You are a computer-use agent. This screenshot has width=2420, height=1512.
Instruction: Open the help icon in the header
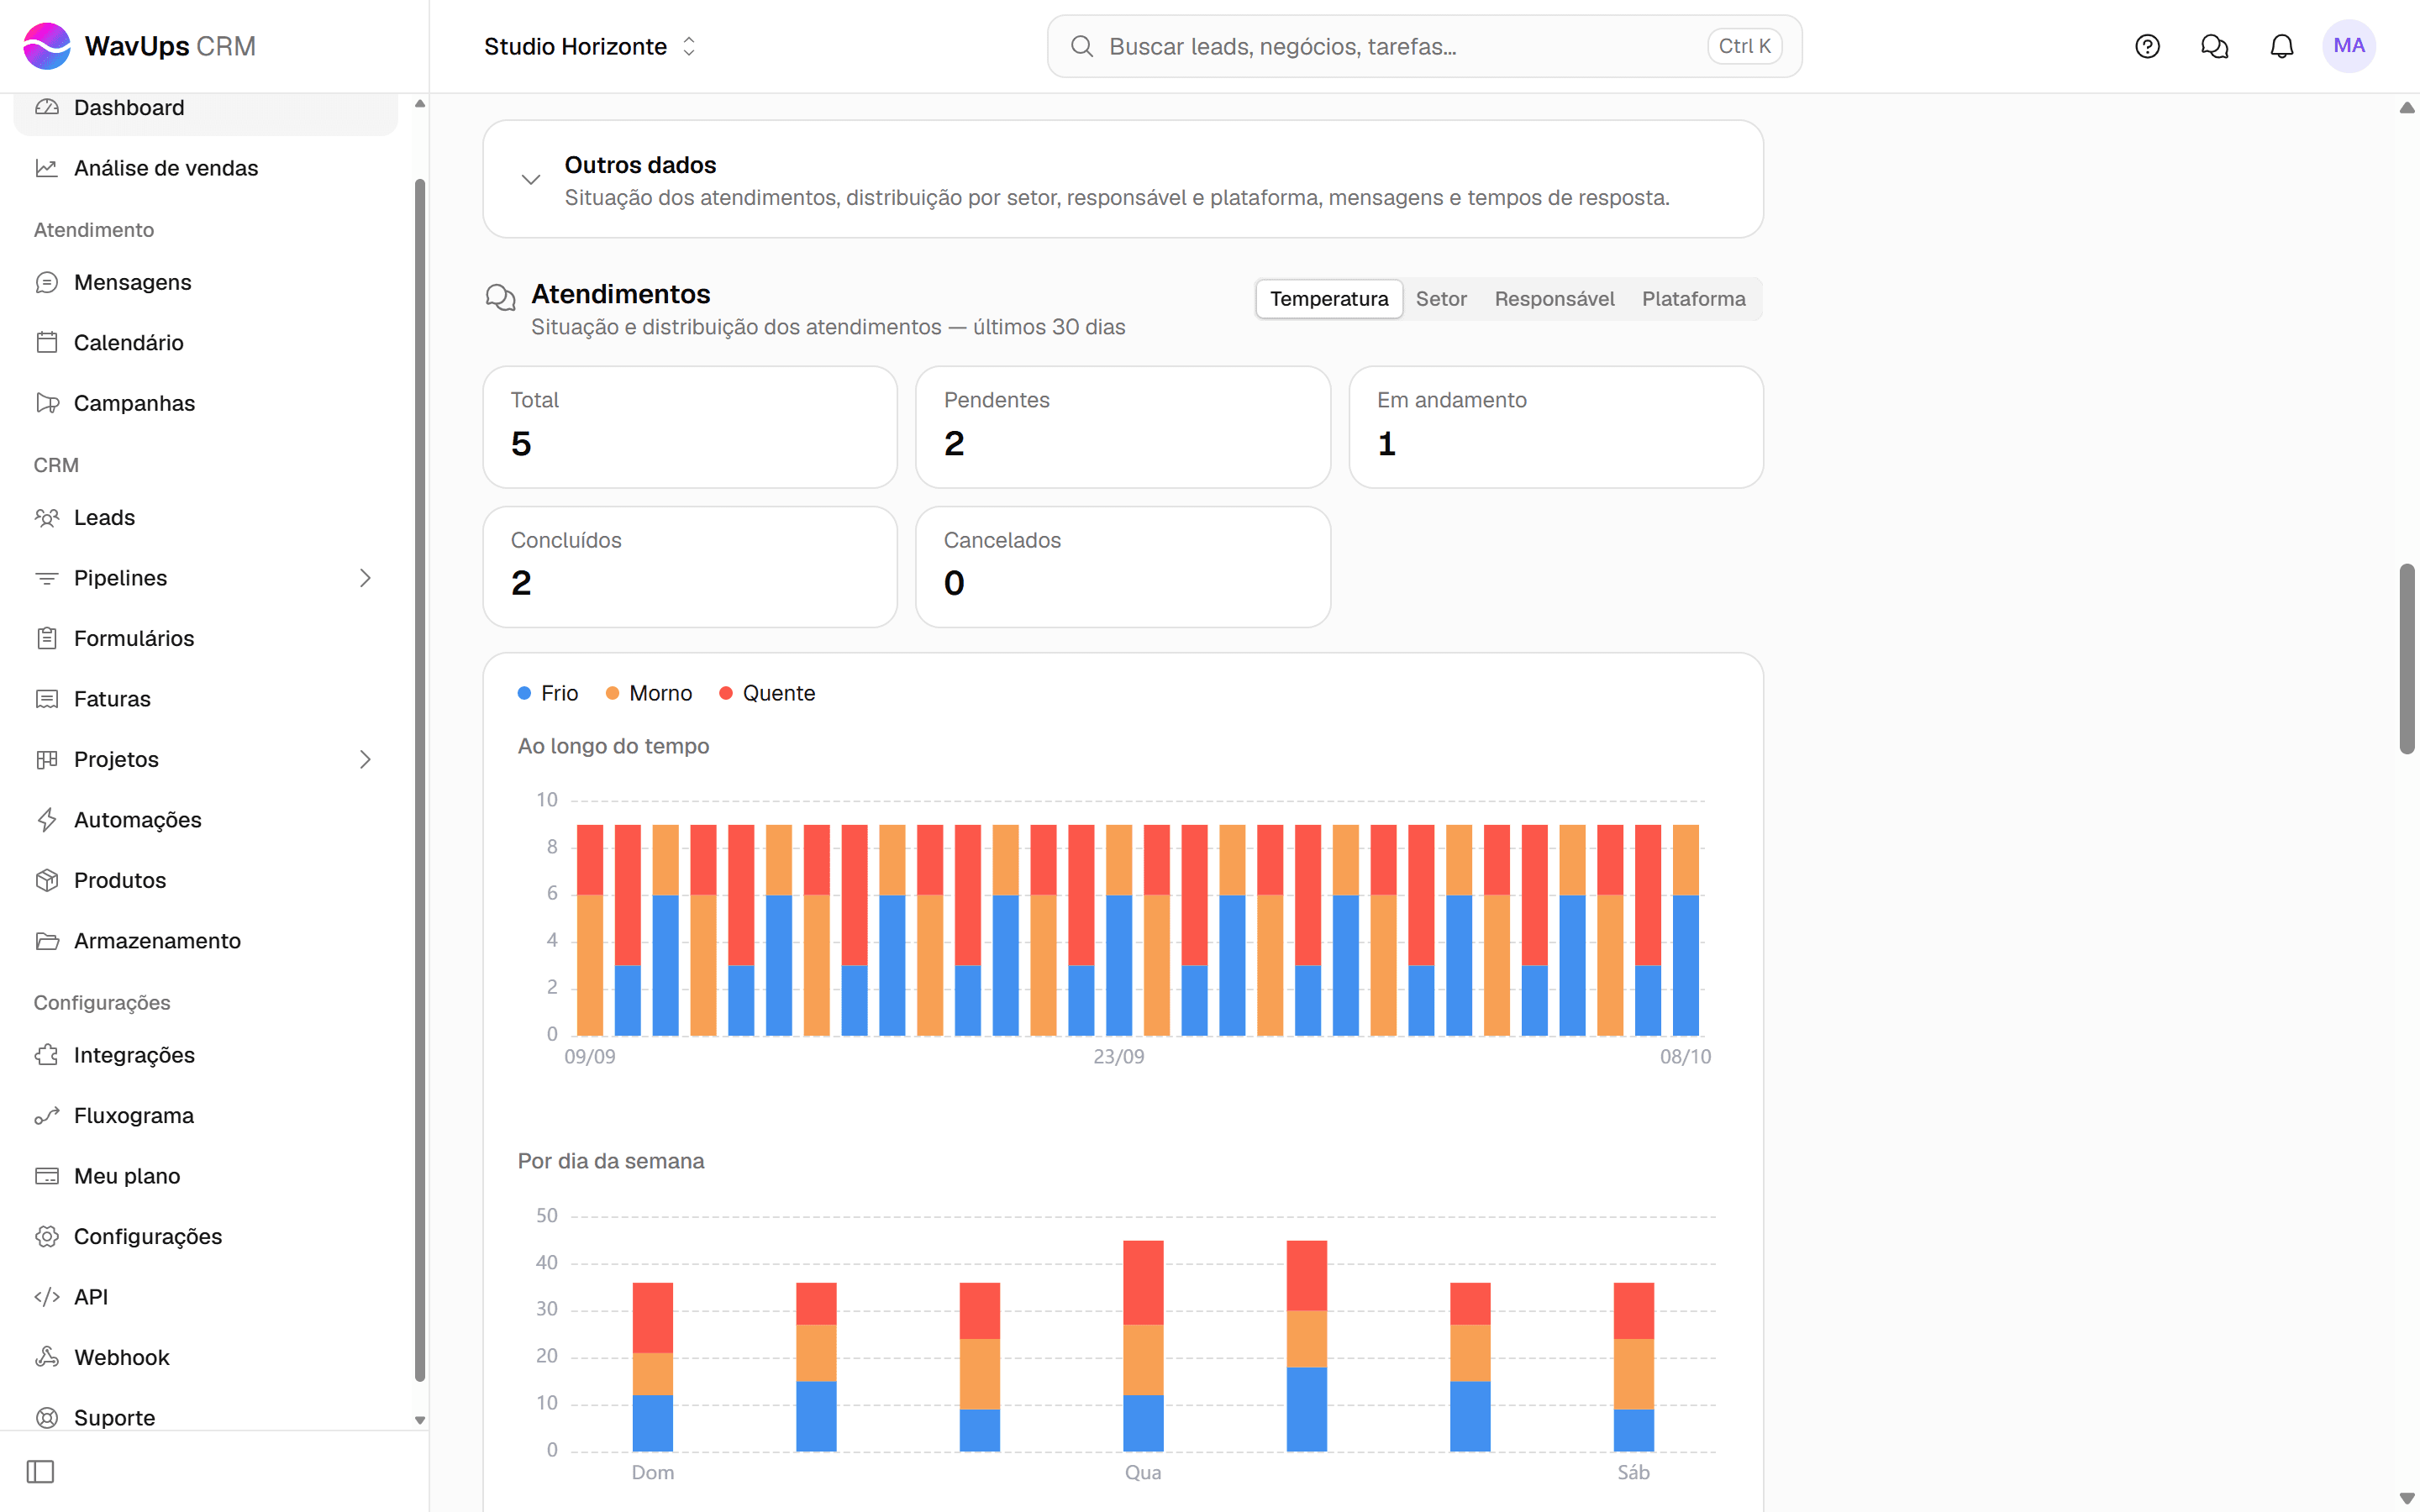pyautogui.click(x=2147, y=46)
